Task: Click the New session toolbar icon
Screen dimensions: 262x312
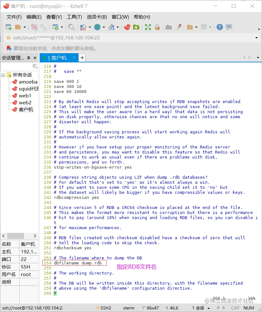Action: click(9, 27)
